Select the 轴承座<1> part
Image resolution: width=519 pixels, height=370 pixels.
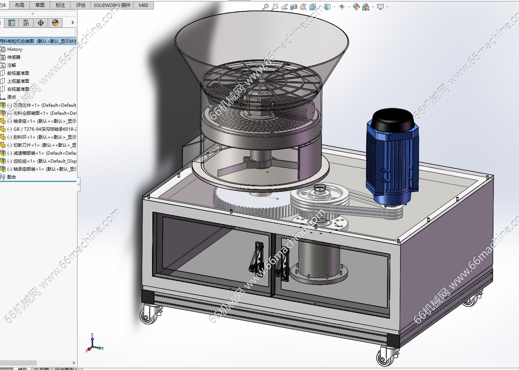(42, 121)
